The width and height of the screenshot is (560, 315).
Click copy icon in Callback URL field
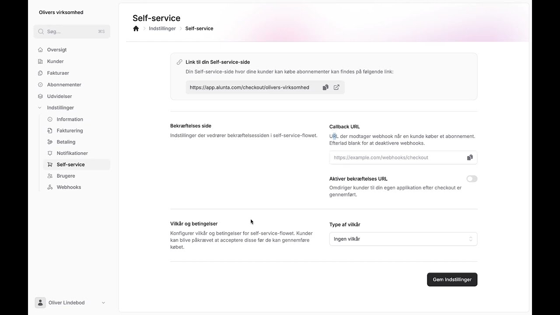click(x=470, y=157)
